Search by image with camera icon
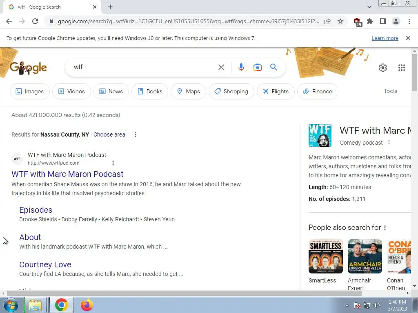Screen dimensions: 418x313 click(x=257, y=67)
